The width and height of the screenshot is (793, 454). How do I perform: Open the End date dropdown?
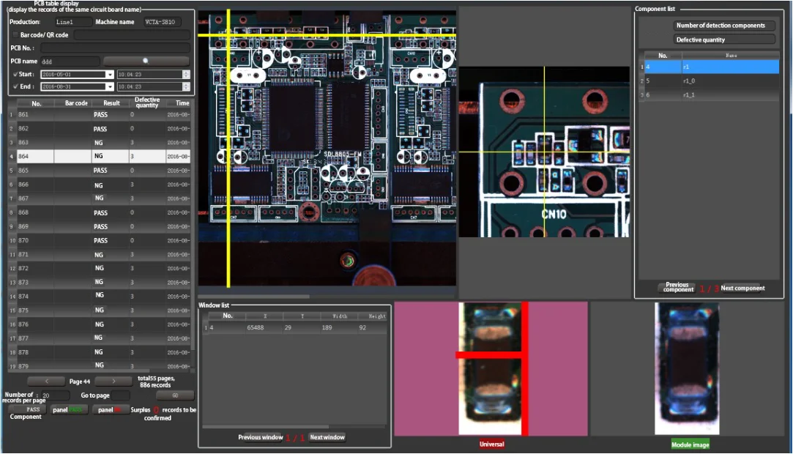coord(110,86)
